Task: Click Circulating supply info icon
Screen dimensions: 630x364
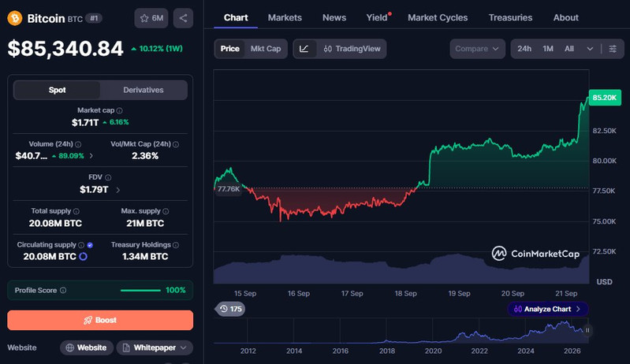Action: tap(81, 245)
